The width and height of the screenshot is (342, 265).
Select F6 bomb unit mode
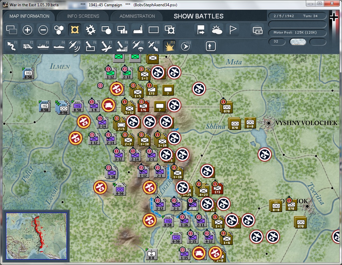click(90, 46)
